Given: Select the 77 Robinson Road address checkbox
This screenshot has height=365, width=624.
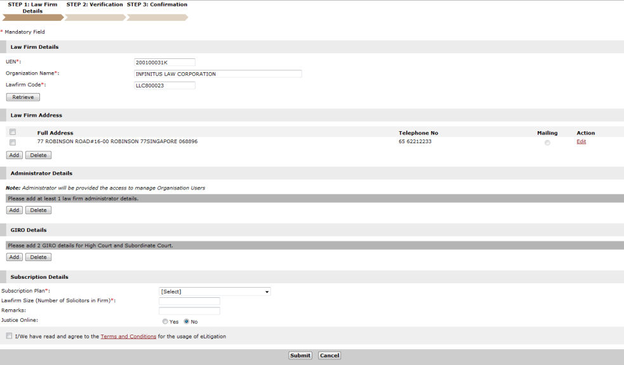Looking at the screenshot, I should pos(13,142).
